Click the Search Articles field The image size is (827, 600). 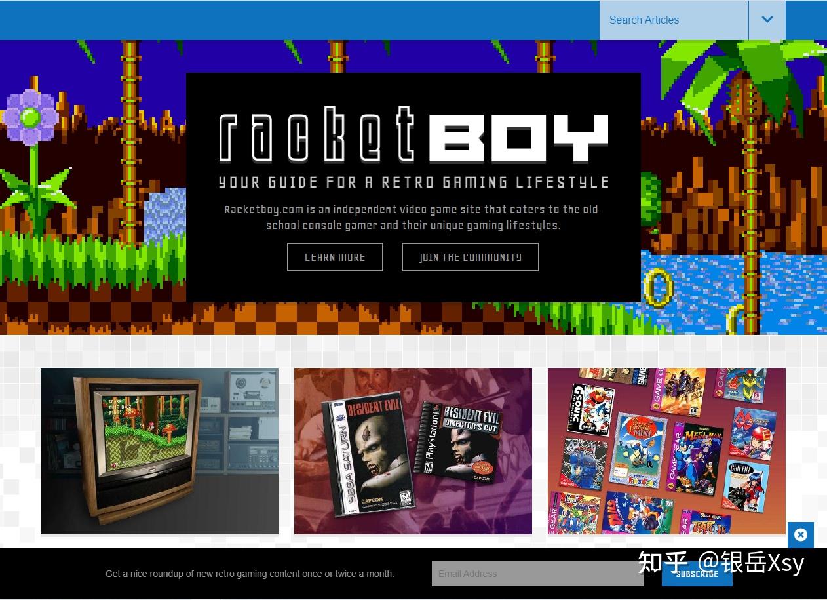[x=673, y=20]
